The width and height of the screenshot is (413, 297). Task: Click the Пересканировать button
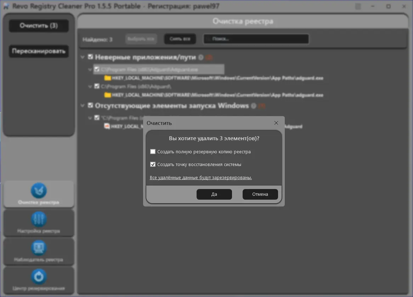[x=39, y=51]
